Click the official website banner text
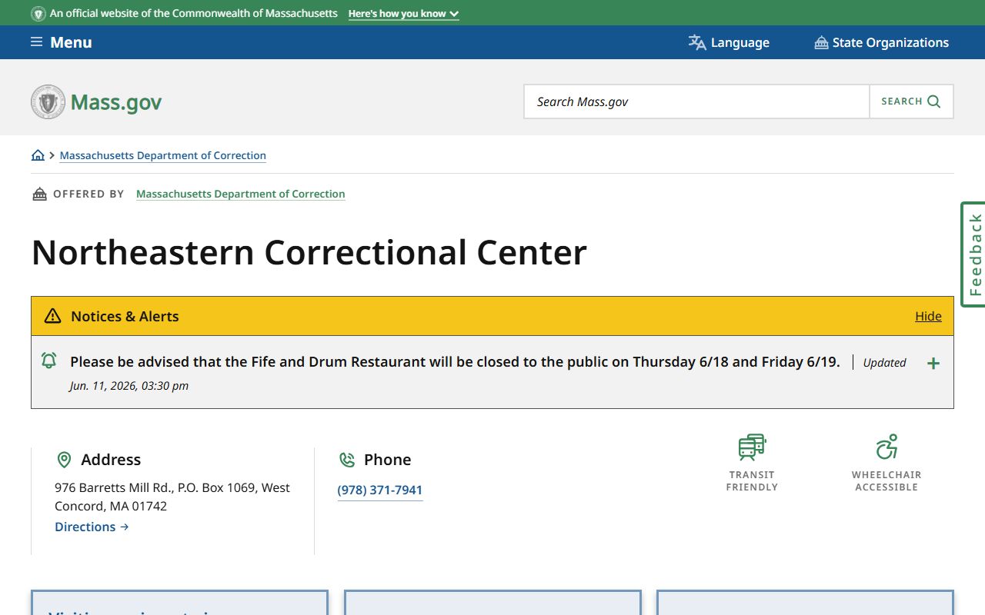 [x=194, y=14]
